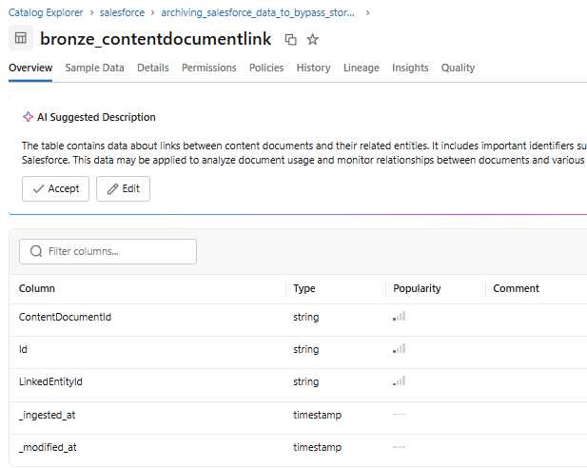587x468 pixels.
Task: Click the timestamp type of _modified_at
Action: pos(317,447)
